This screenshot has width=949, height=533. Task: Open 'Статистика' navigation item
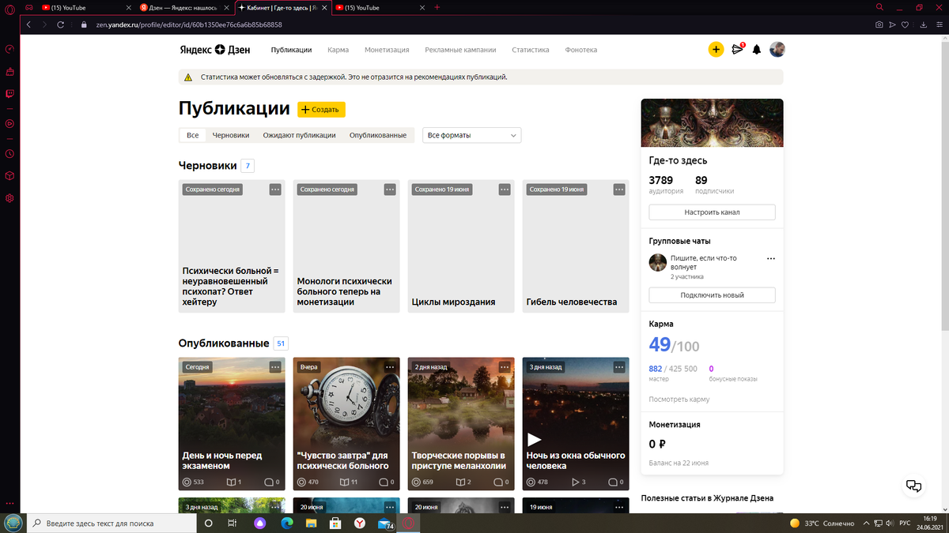pos(531,49)
